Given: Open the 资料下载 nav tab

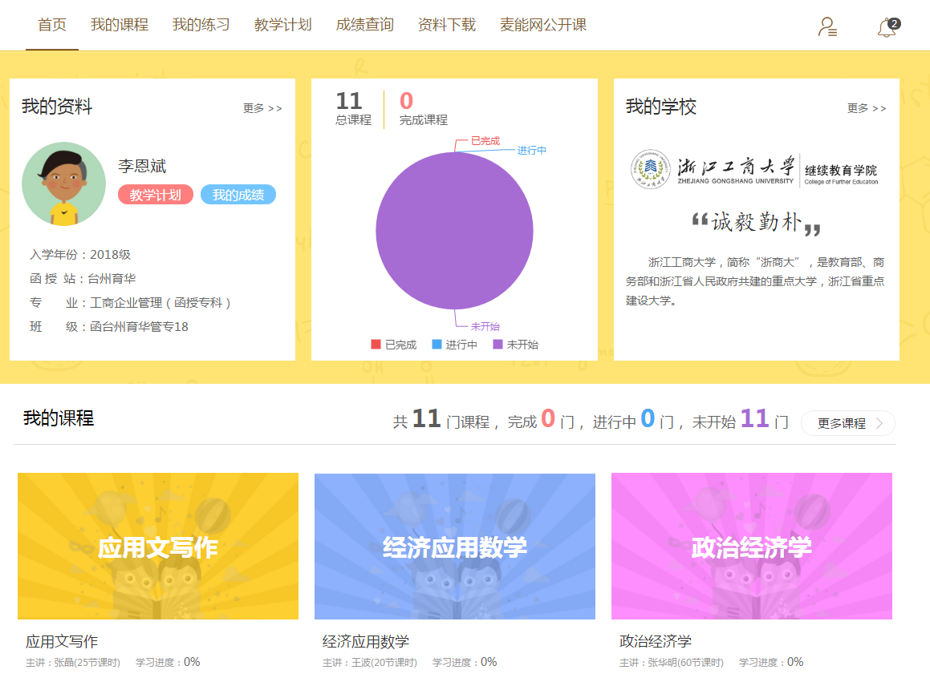Looking at the screenshot, I should (447, 25).
